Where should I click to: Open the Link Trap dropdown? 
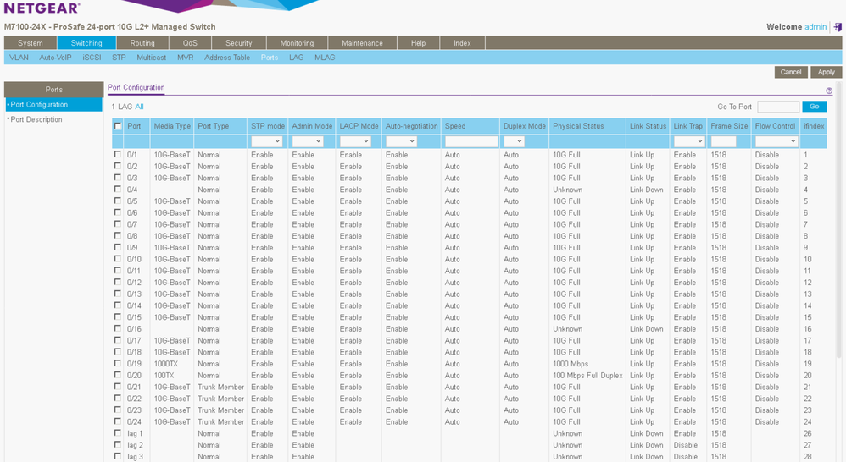pos(689,141)
